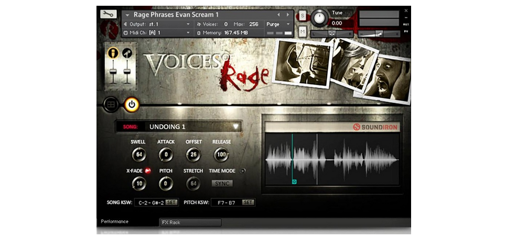Click the STRETCH knob
Viewport: 506px width, 239px height.
point(193,184)
